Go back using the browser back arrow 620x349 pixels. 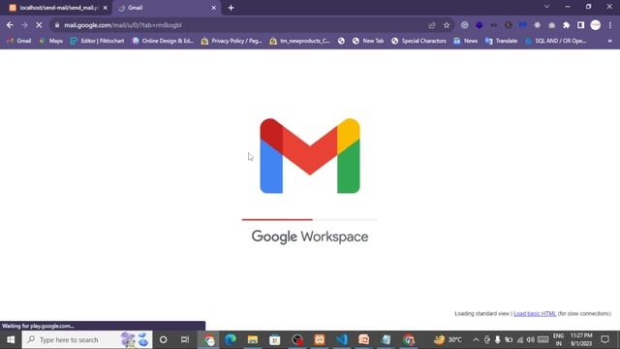click(x=10, y=25)
